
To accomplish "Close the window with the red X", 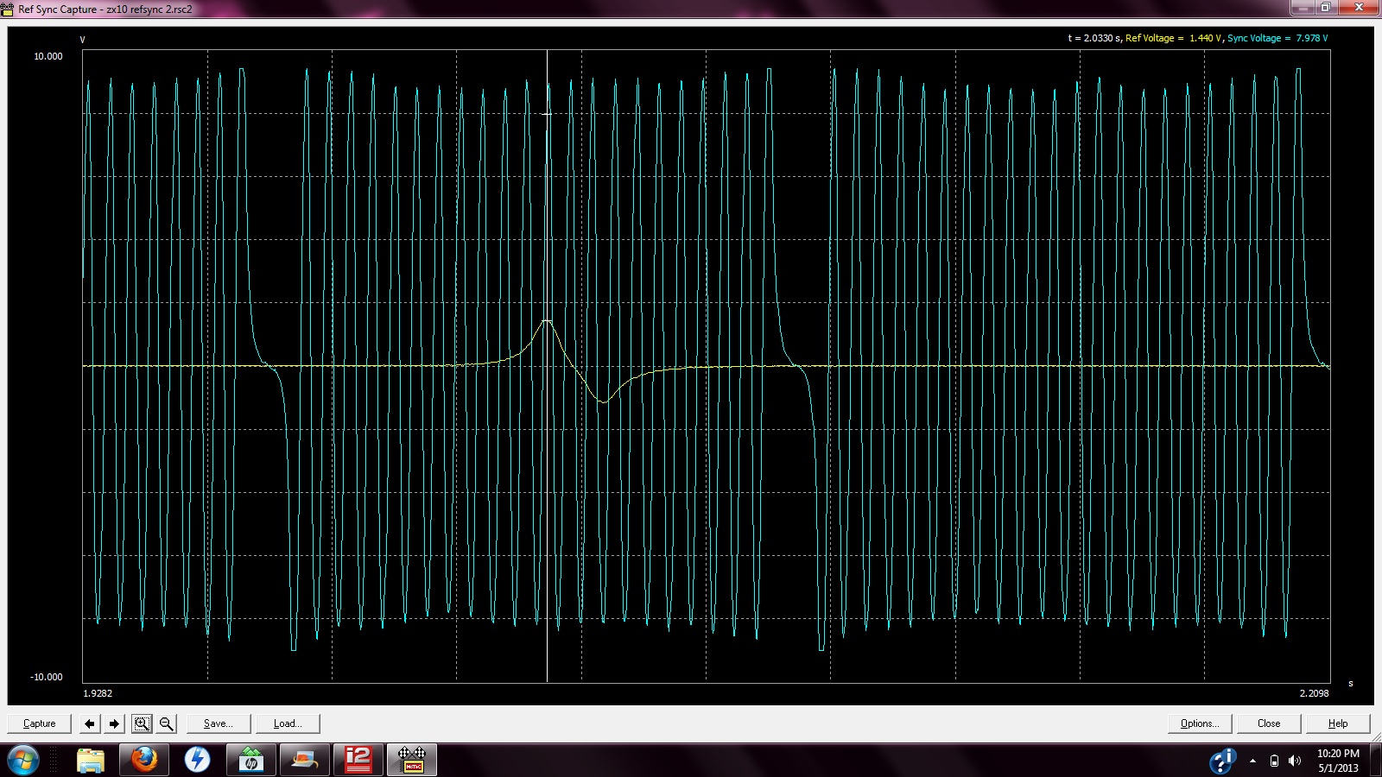I will [1359, 8].
